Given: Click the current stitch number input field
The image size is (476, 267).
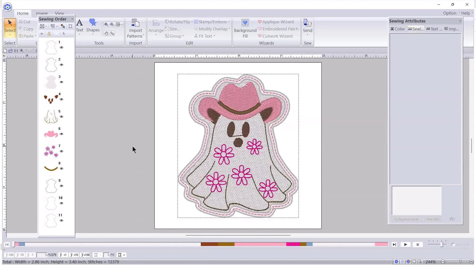Looking at the screenshot, I should 42,255.
